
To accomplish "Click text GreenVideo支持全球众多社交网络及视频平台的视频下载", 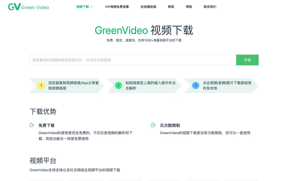I will point(75,170).
